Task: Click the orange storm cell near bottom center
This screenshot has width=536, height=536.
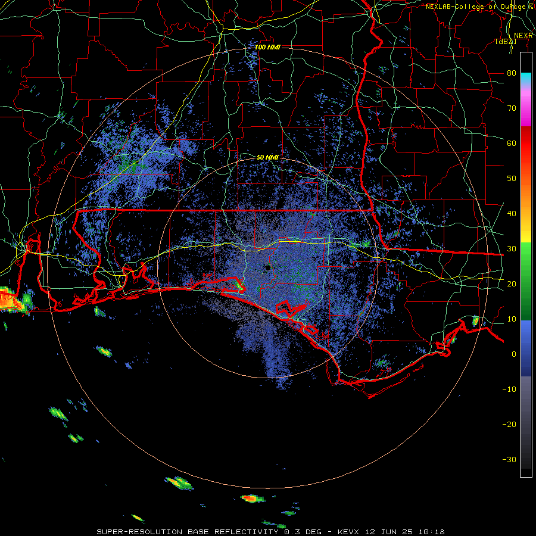Action: [253, 498]
